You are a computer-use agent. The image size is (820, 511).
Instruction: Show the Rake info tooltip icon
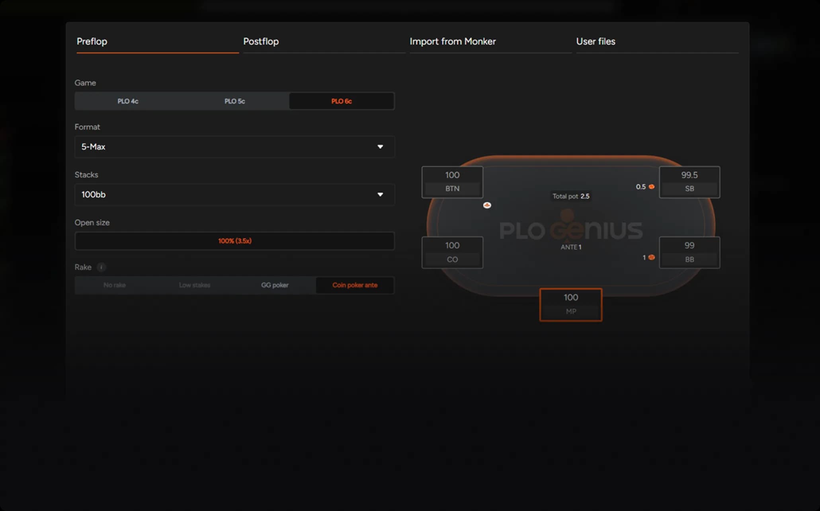(102, 267)
